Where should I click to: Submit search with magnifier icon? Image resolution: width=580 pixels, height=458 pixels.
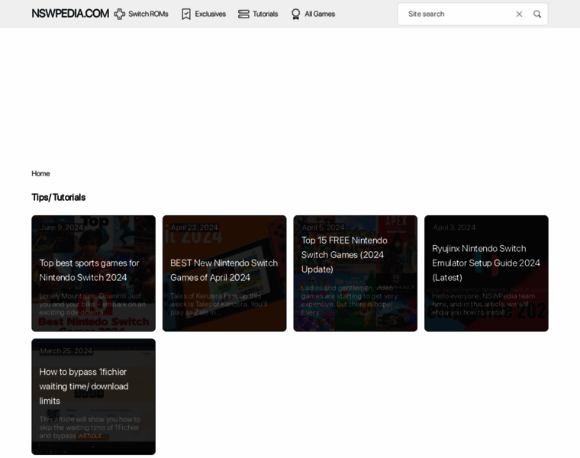click(x=537, y=14)
